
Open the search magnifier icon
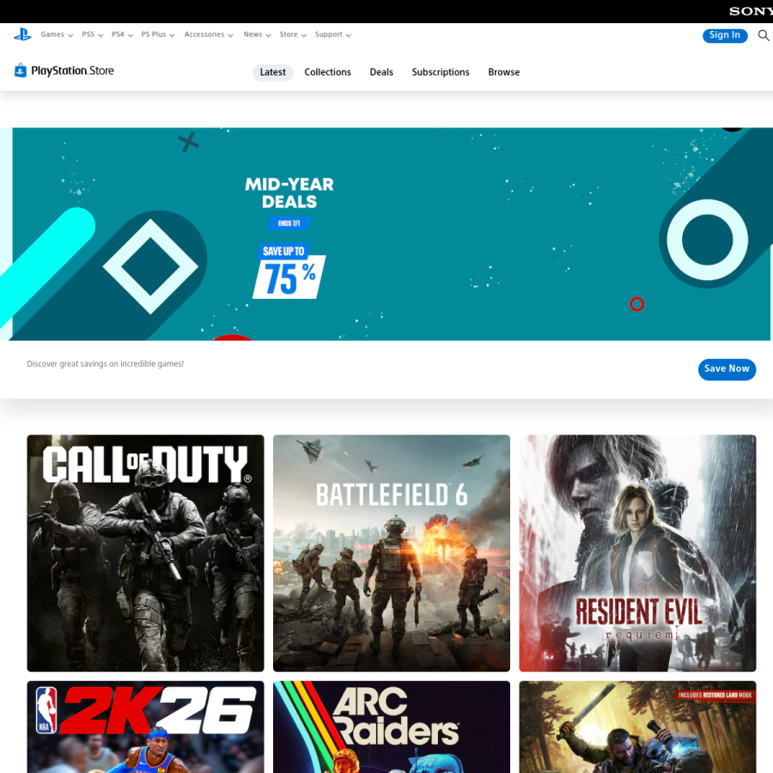coord(764,35)
